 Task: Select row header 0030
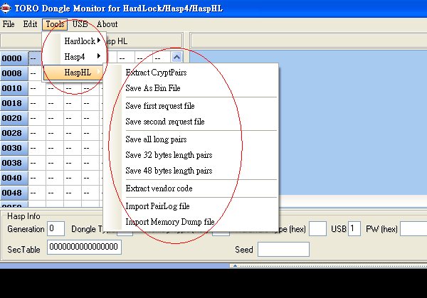[14, 148]
